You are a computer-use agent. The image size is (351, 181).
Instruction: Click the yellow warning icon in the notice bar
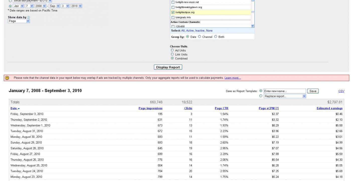click(6, 78)
